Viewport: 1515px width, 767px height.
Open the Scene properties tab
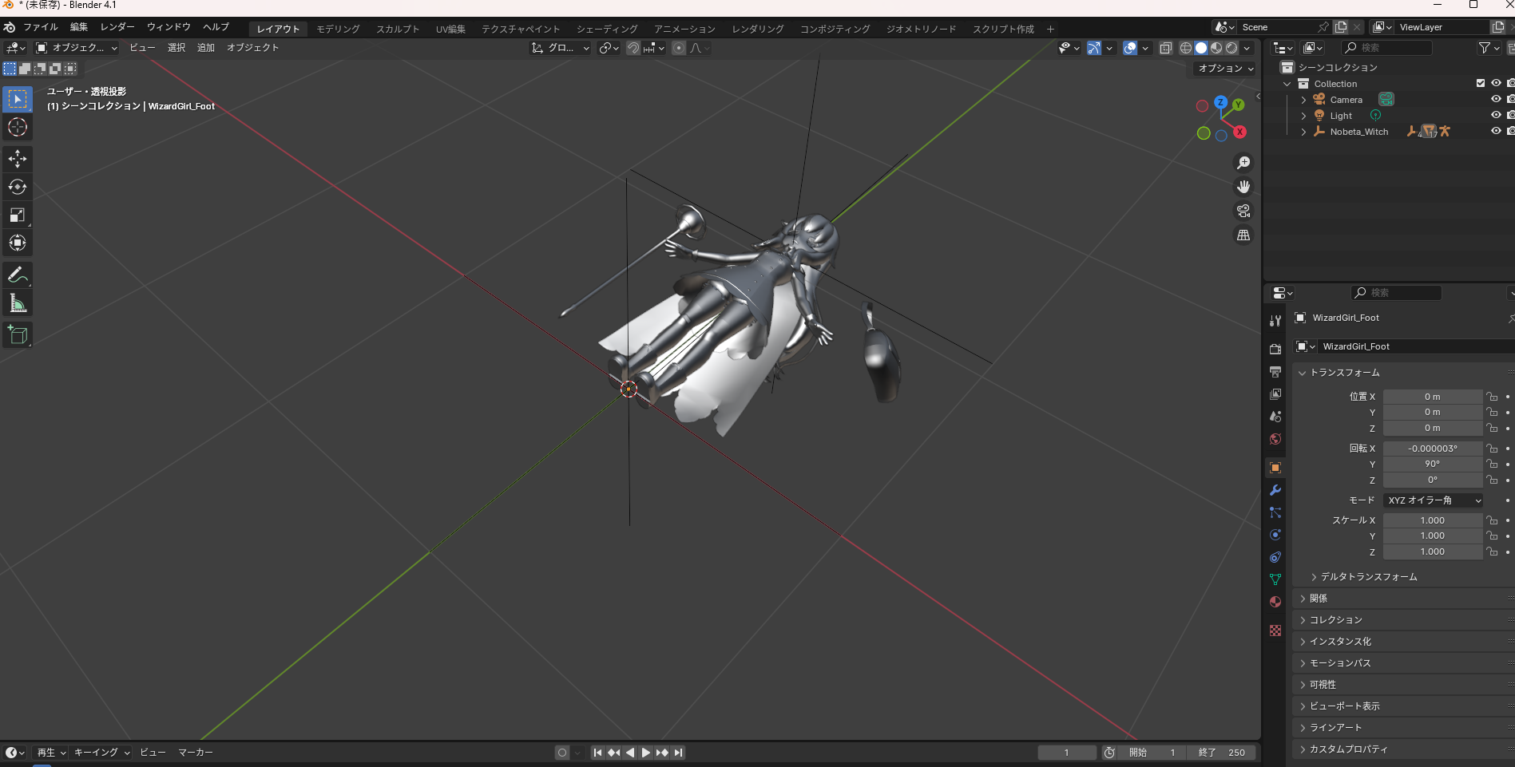[1275, 417]
